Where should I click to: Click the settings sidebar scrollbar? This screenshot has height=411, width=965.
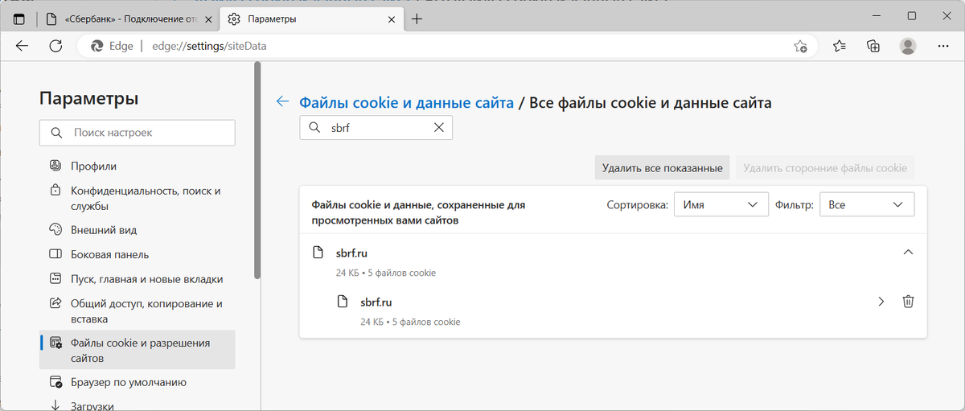[x=257, y=171]
